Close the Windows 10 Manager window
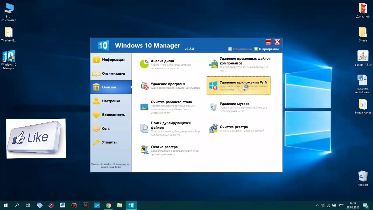This screenshot has width=373, height=210. 277,42
